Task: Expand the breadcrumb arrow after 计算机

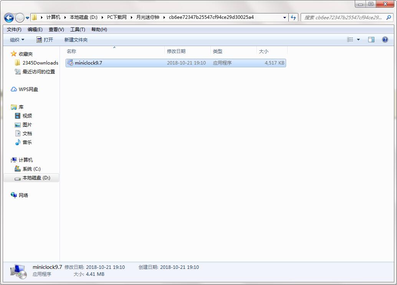Action: coord(65,18)
